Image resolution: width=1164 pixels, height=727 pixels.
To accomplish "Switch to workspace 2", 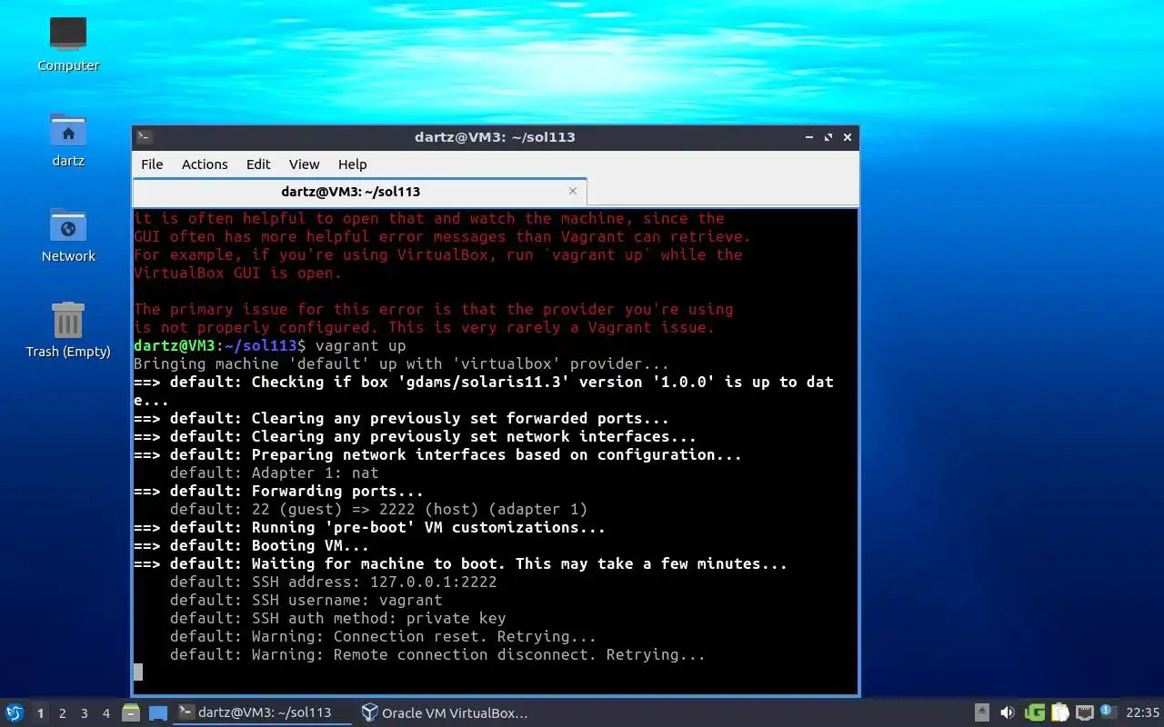I will pos(62,713).
